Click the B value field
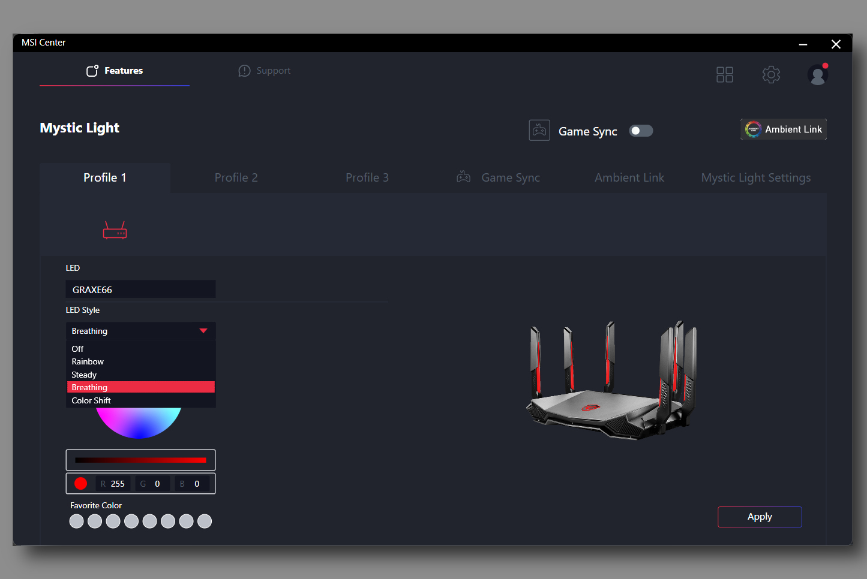Screen dimensions: 867x579 pyautogui.click(x=192, y=484)
